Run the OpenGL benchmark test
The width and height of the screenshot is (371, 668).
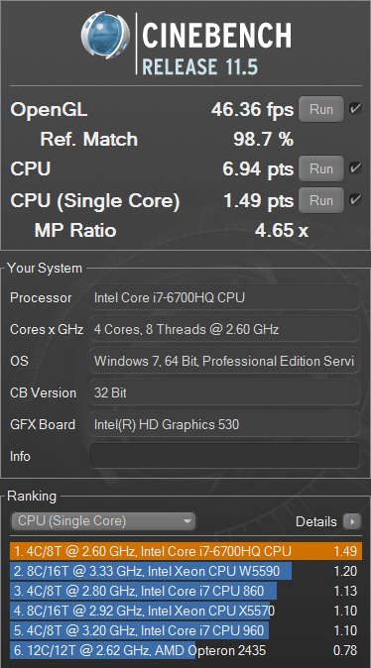(x=321, y=109)
